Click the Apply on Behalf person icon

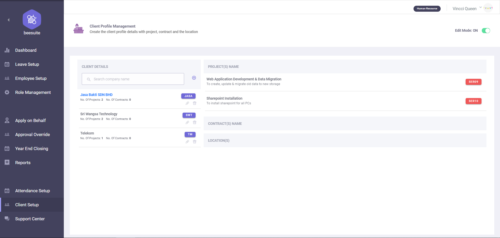[7, 120]
